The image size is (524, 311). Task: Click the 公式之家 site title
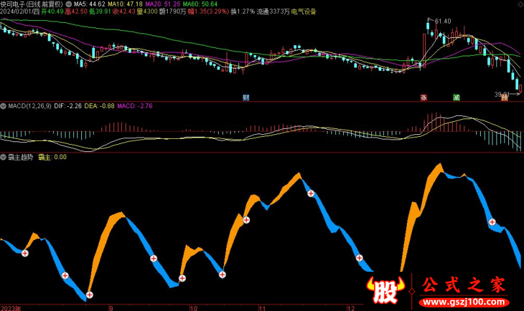(x=464, y=285)
